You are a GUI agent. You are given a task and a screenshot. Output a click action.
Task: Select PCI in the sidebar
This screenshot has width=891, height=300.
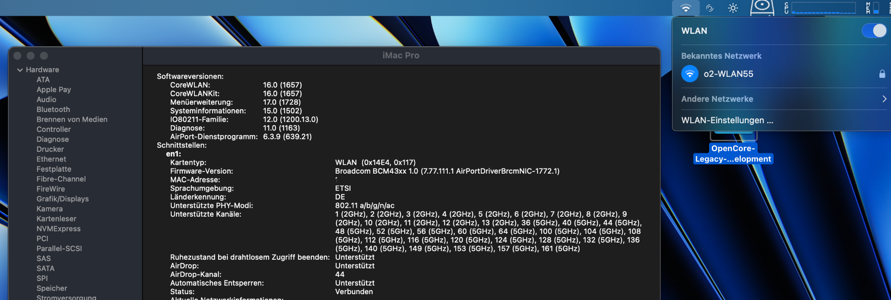[42, 238]
